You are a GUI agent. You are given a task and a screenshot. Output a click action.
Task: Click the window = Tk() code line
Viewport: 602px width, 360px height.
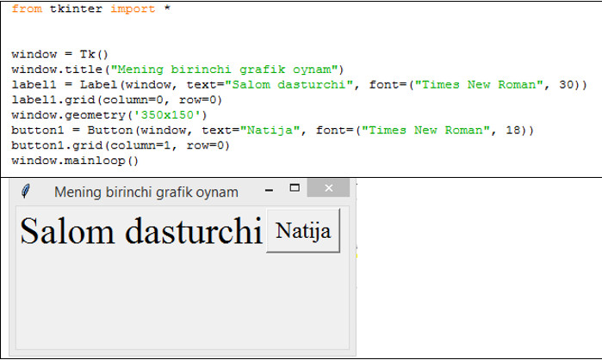[x=60, y=53]
